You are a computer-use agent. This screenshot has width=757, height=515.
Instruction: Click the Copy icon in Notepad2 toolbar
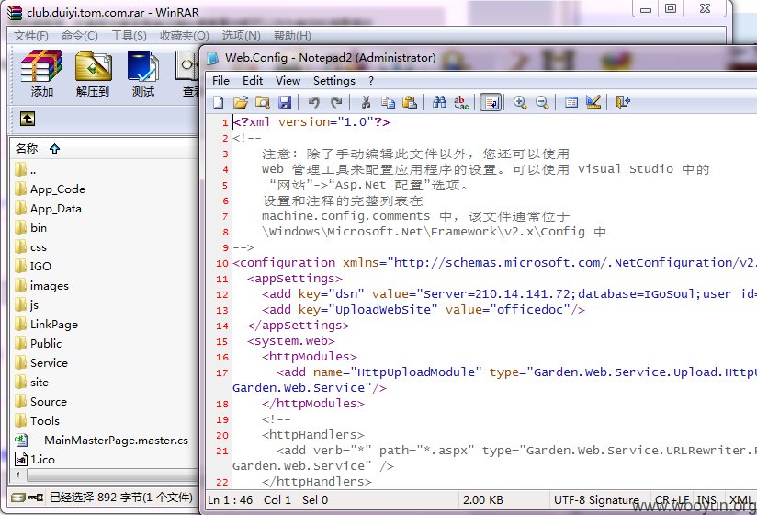pyautogui.click(x=388, y=102)
